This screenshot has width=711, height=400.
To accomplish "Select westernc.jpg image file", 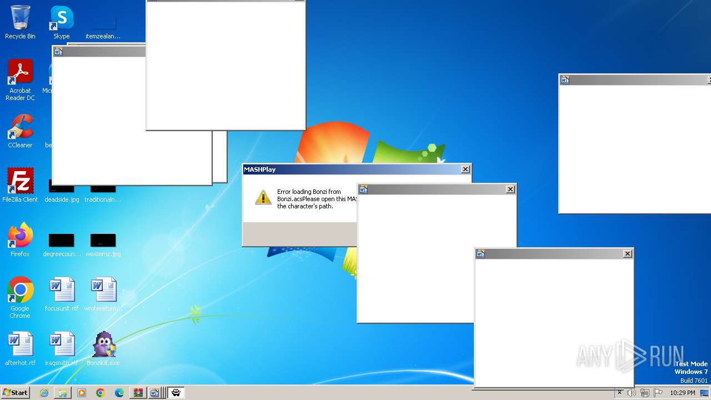I will pyautogui.click(x=103, y=244).
